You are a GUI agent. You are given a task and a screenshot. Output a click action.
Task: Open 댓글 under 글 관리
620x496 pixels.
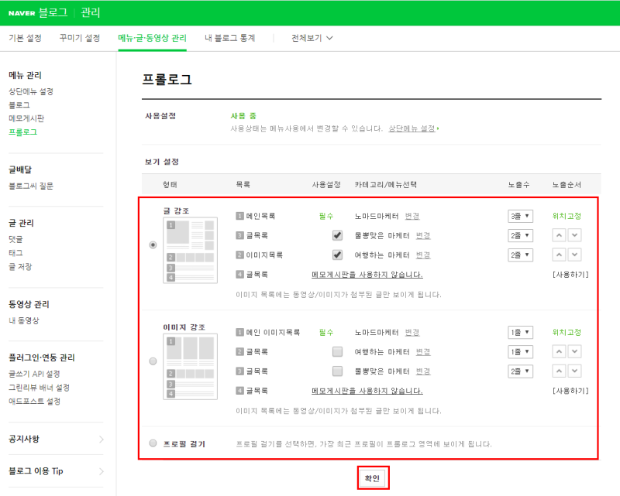15,239
